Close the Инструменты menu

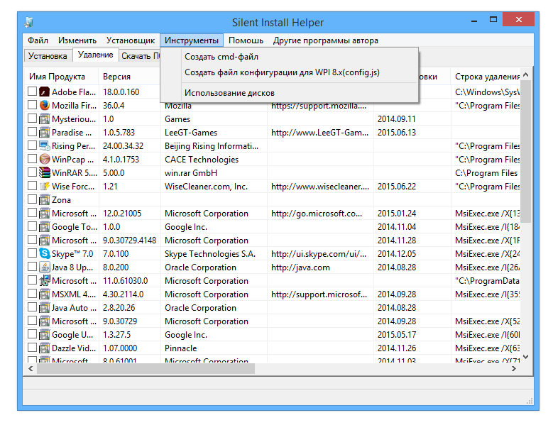click(x=192, y=40)
